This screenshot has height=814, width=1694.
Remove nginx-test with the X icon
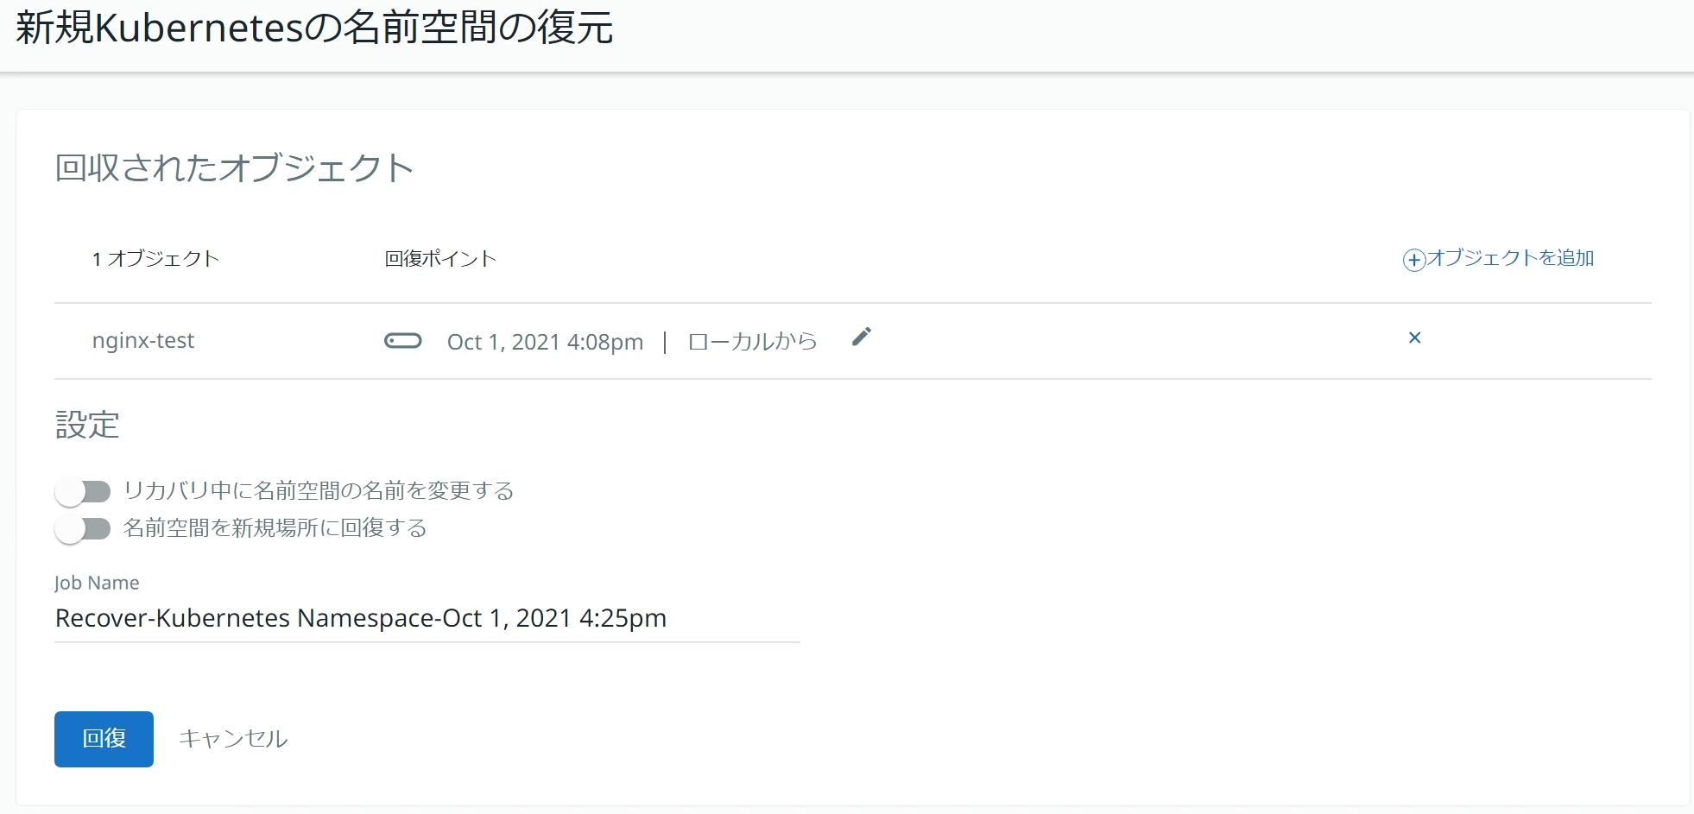point(1414,338)
